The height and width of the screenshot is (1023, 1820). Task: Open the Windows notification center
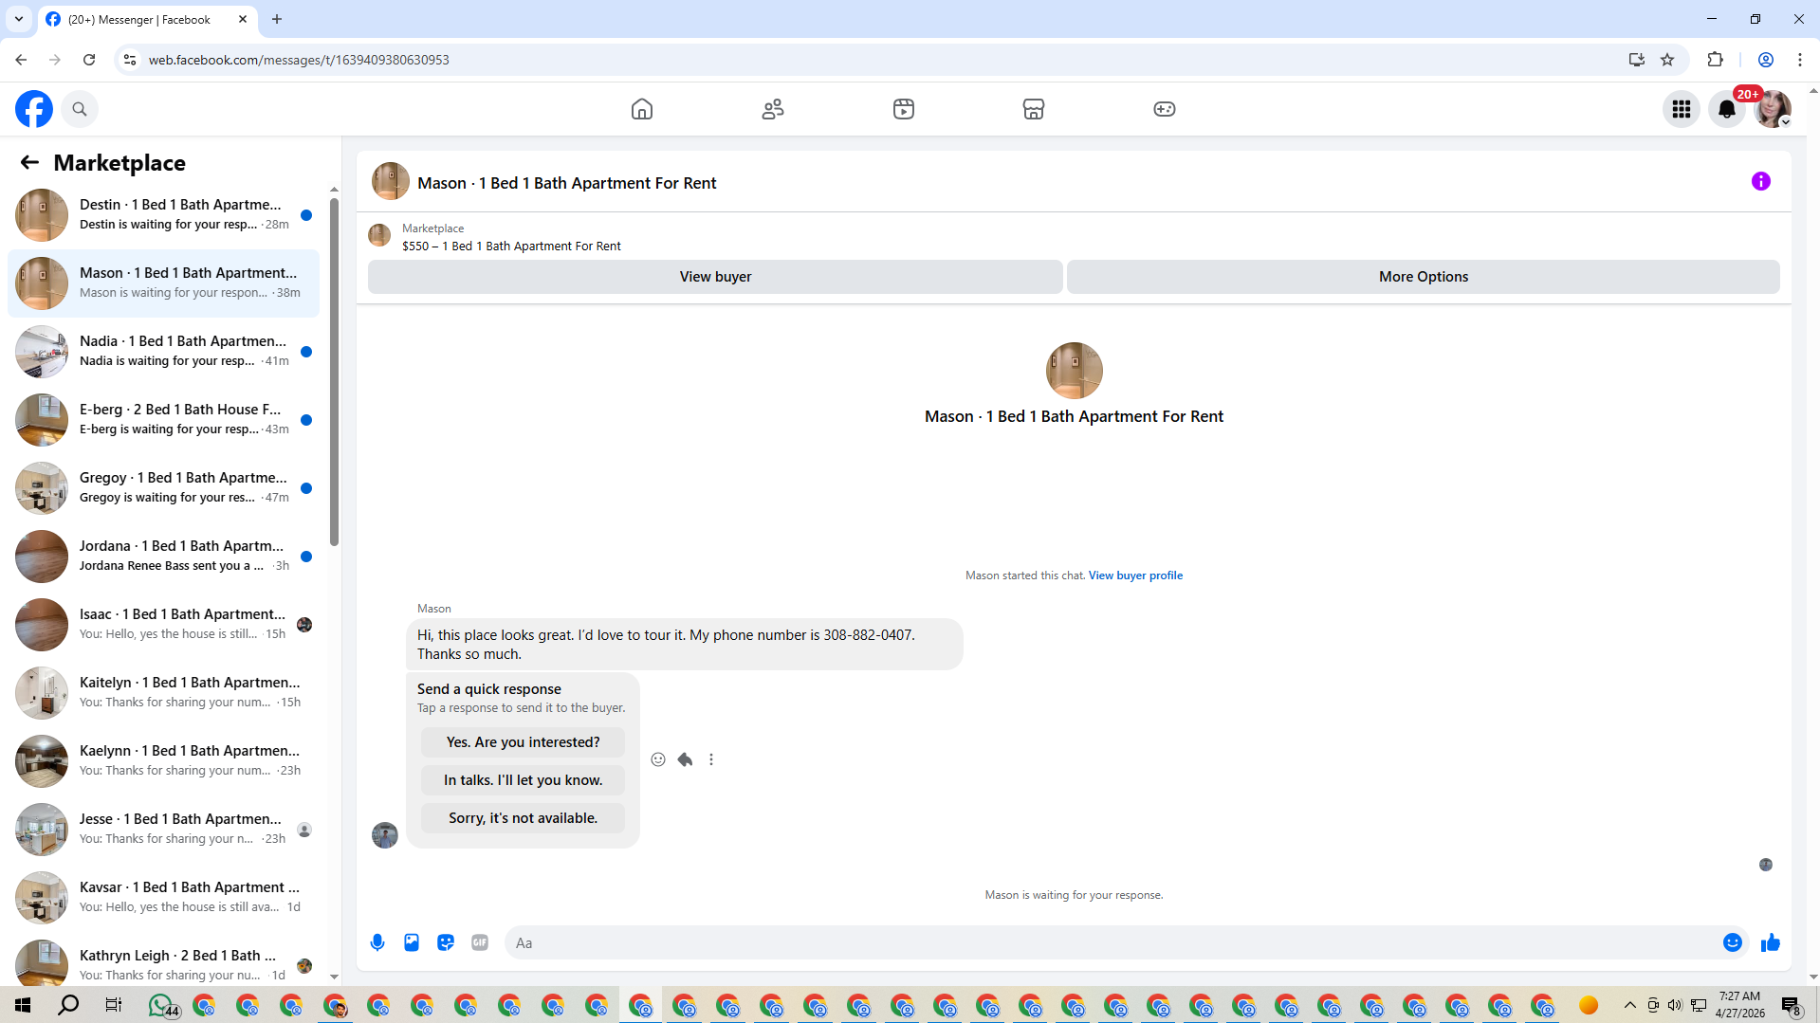[x=1791, y=1005]
